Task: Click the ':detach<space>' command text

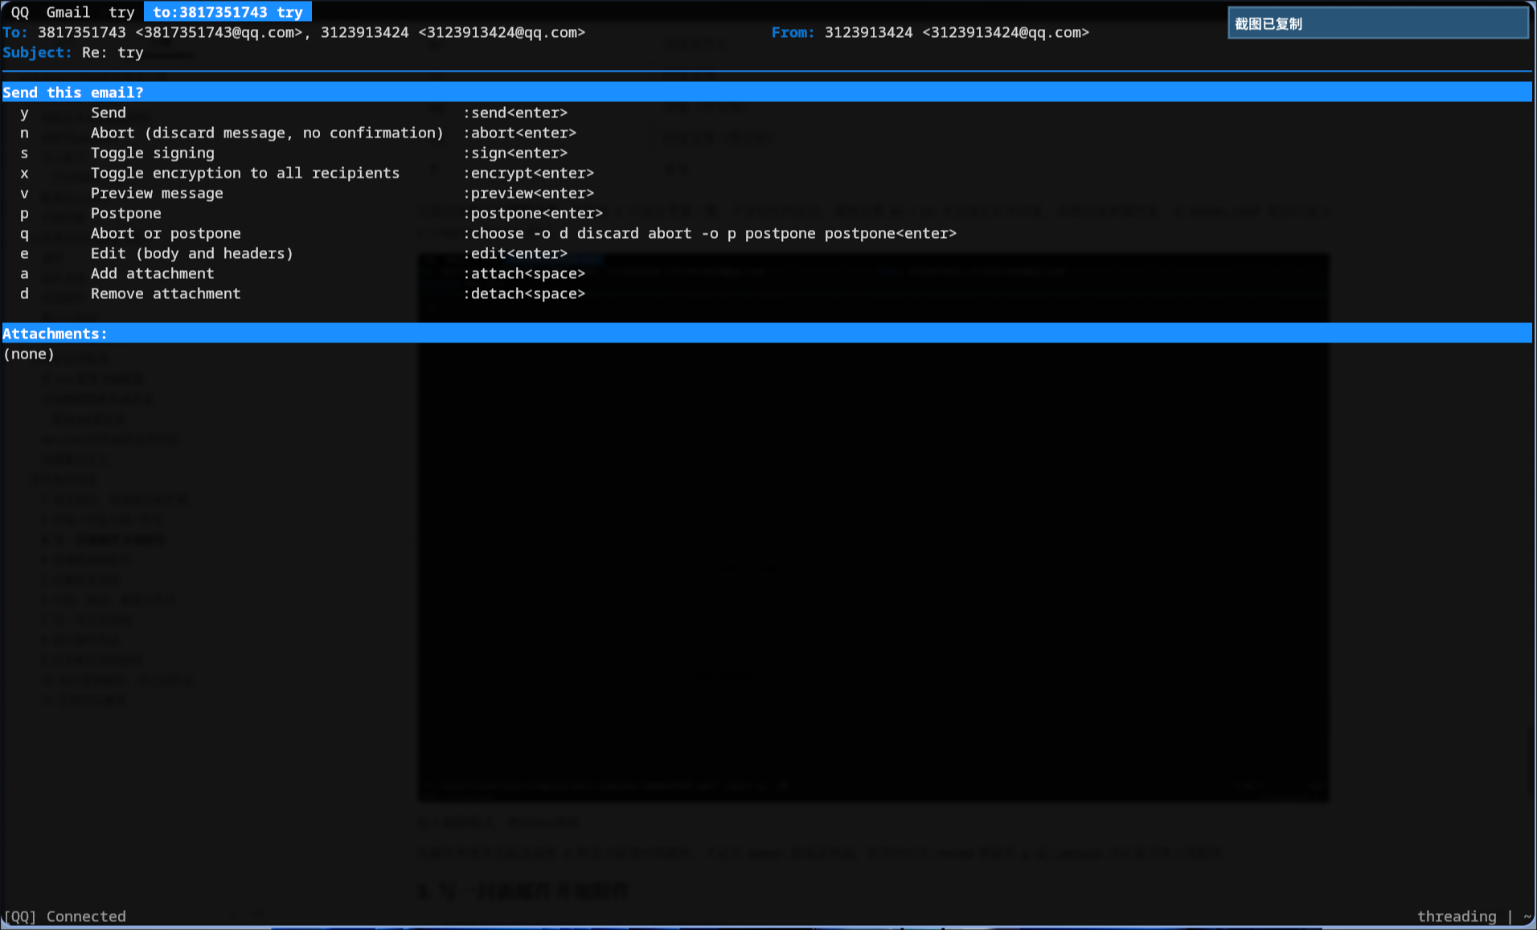Action: click(x=524, y=293)
